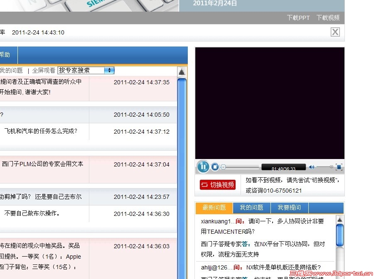This screenshot has height=279, width=381.
Task: Click the video seek bar handle
Action: tap(223, 167)
